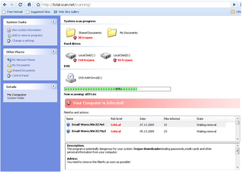Click shield icon of Email-Worm.Win32.Net
Image resolution: width=242 pixels, height=172 pixels.
(x=68, y=125)
